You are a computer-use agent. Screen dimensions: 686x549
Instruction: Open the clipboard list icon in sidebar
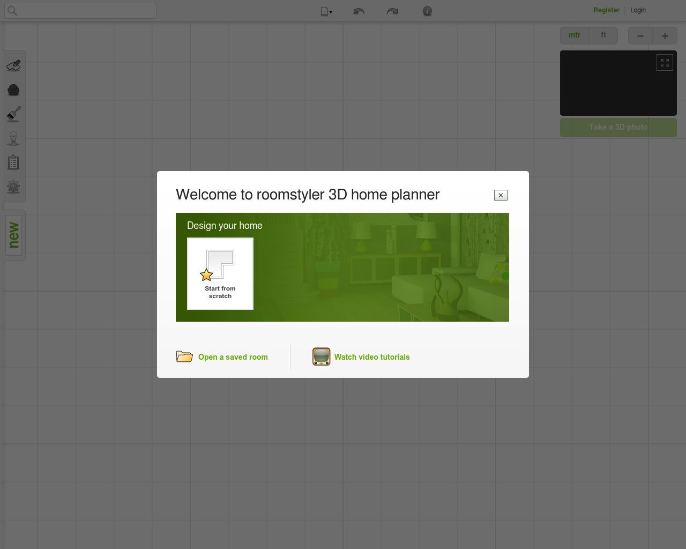click(13, 162)
